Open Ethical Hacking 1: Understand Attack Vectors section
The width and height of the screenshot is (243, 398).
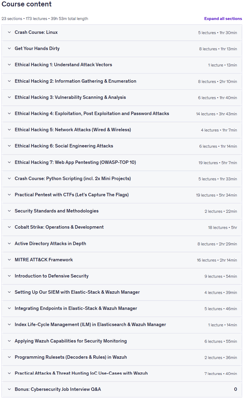[x=121, y=65]
